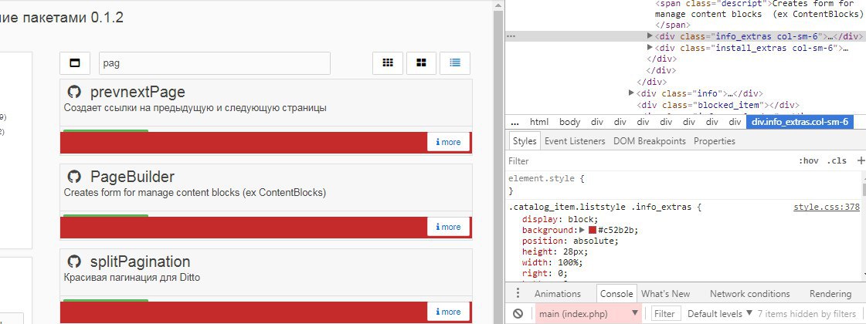Click the GitHub icon next to splitPagination
The height and width of the screenshot is (324, 866).
74,262
